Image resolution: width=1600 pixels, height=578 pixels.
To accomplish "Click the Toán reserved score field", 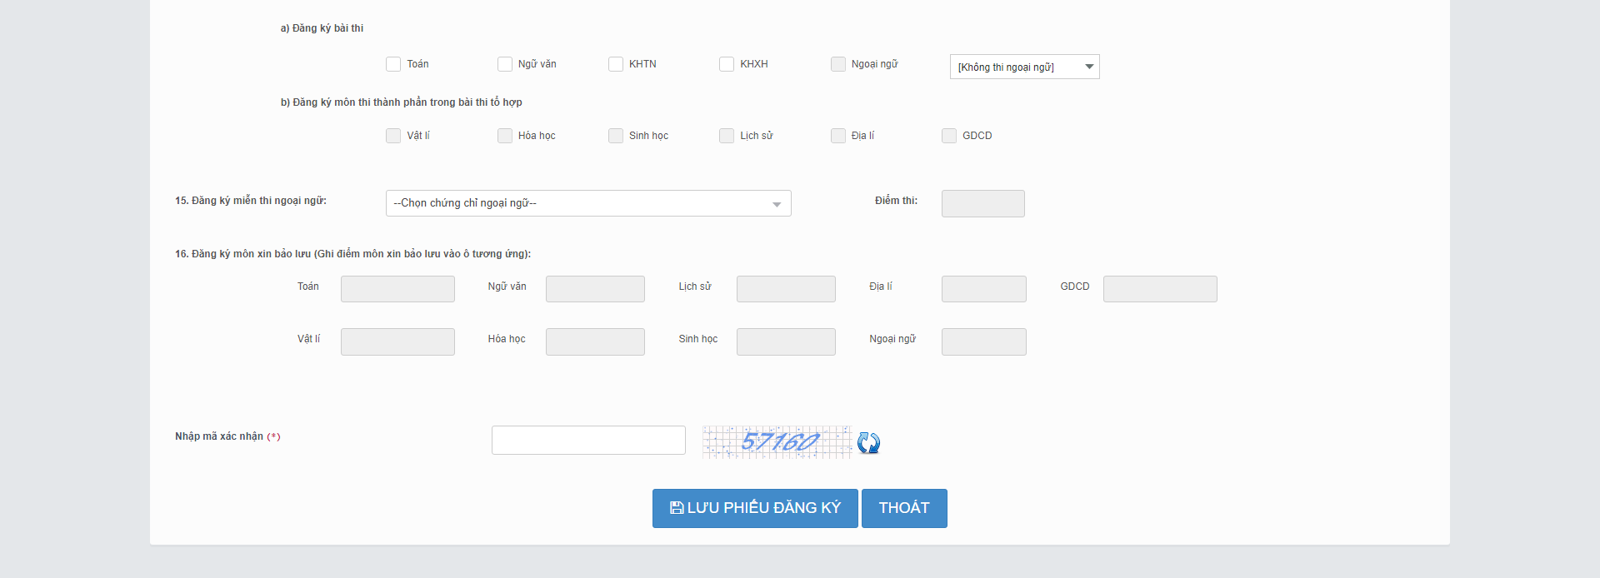I will pos(397,289).
